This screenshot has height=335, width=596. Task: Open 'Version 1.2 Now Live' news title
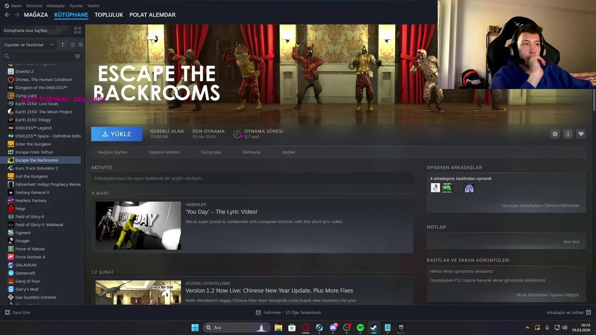[x=269, y=291]
